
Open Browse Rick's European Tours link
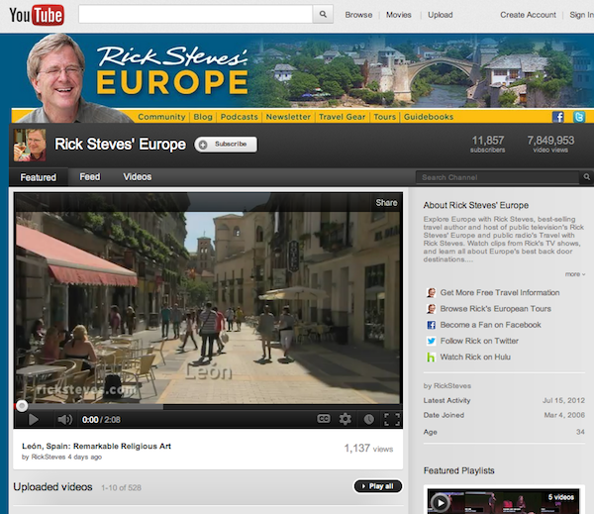(496, 309)
